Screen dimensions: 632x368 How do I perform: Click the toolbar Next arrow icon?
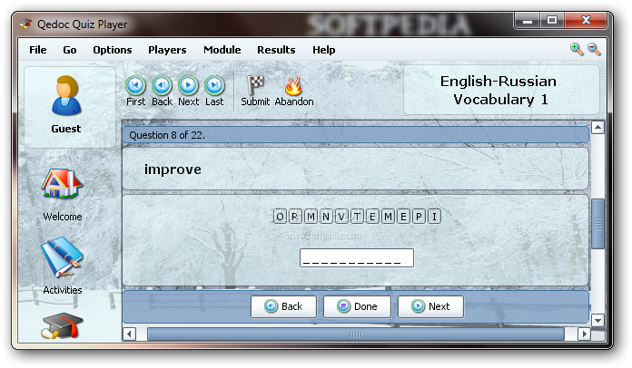point(188,86)
